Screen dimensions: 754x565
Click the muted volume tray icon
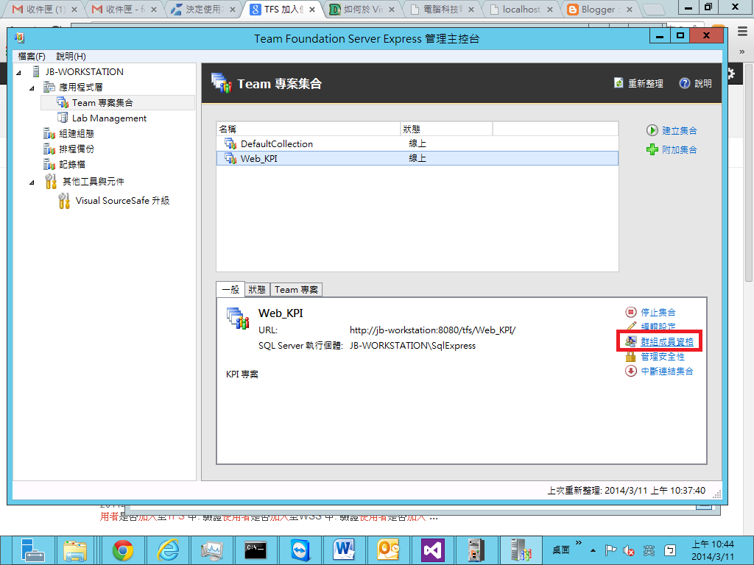pos(629,550)
